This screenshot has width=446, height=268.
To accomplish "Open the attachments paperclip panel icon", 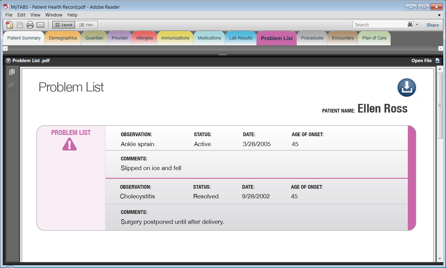I will pyautogui.click(x=12, y=85).
